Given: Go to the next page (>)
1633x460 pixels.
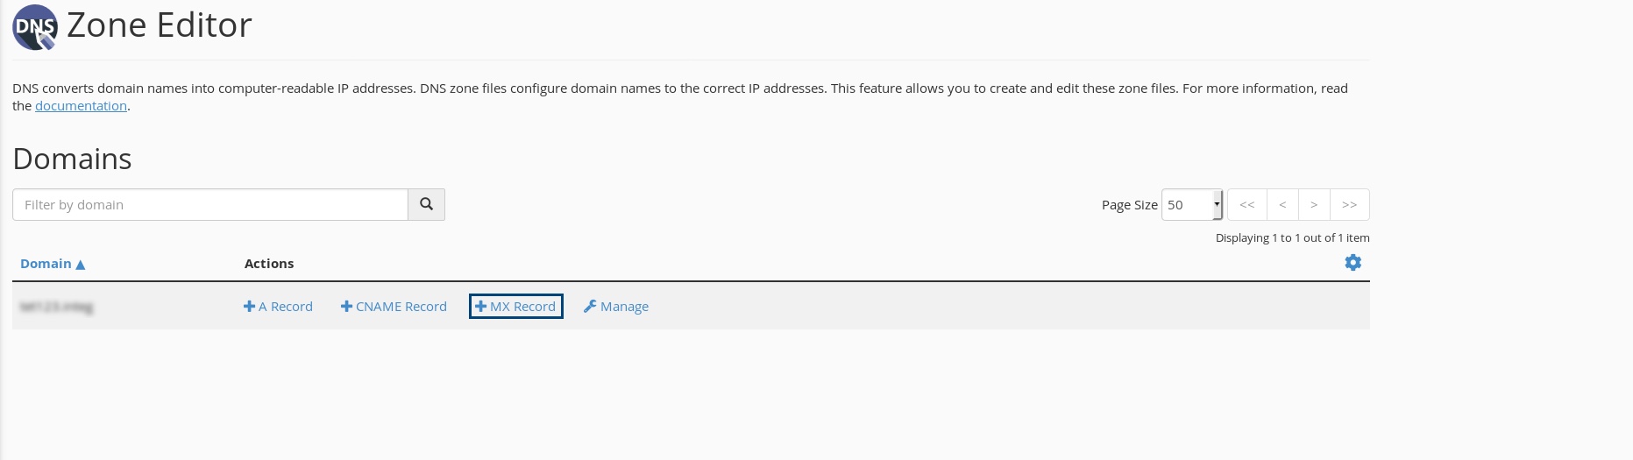Looking at the screenshot, I should pyautogui.click(x=1314, y=205).
